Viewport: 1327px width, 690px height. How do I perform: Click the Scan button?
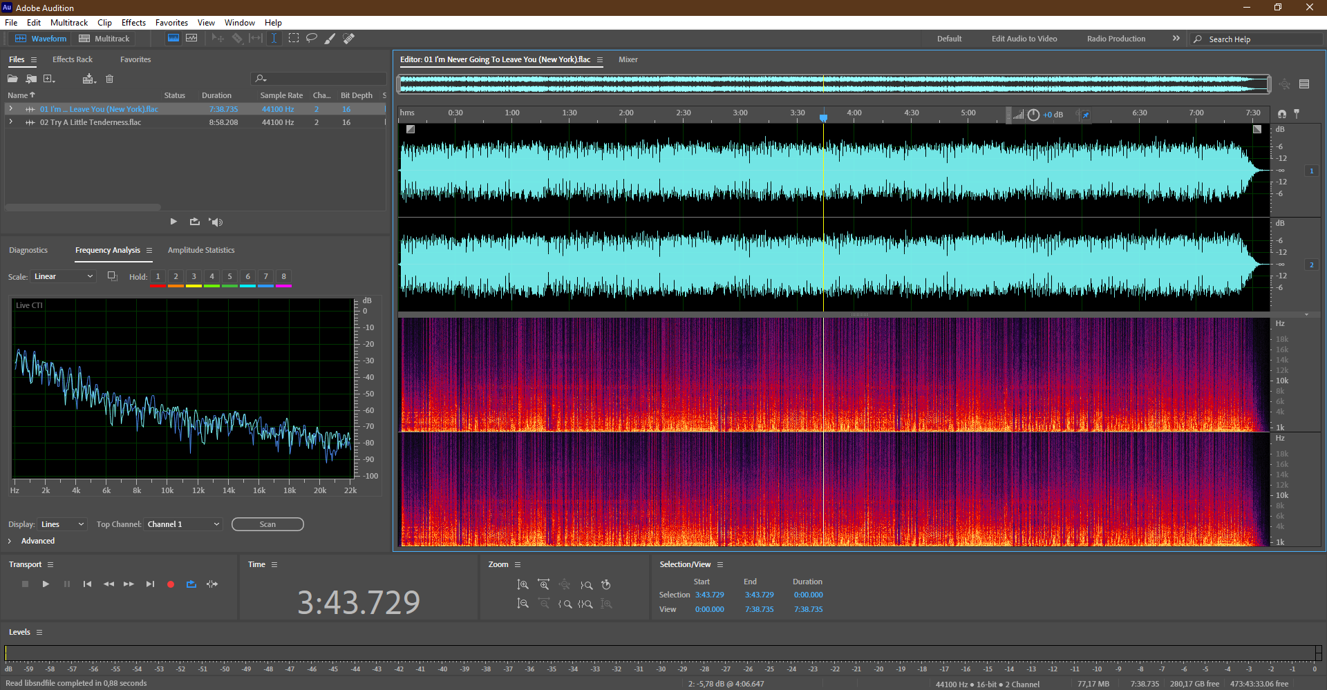click(267, 524)
